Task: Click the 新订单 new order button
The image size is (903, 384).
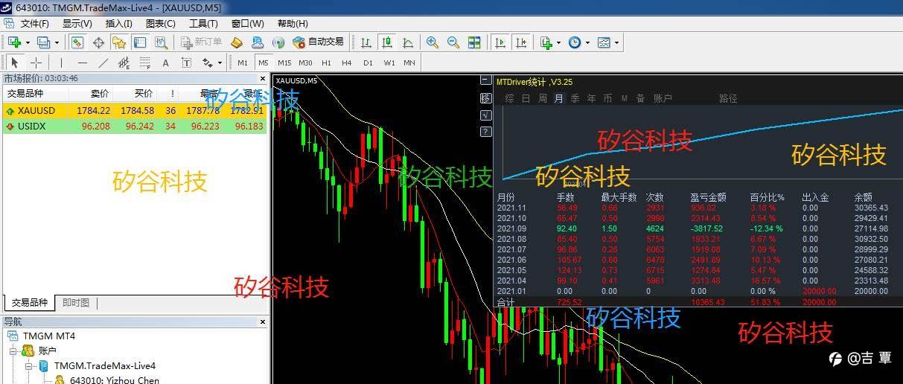Action: [202, 42]
